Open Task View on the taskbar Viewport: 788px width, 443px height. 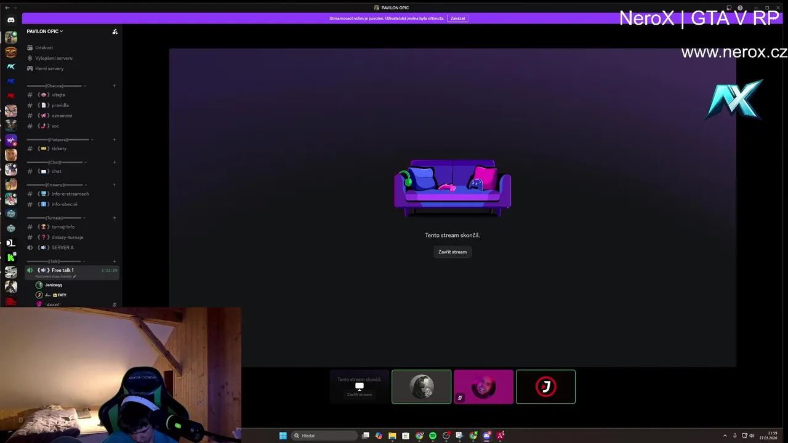tap(366, 436)
